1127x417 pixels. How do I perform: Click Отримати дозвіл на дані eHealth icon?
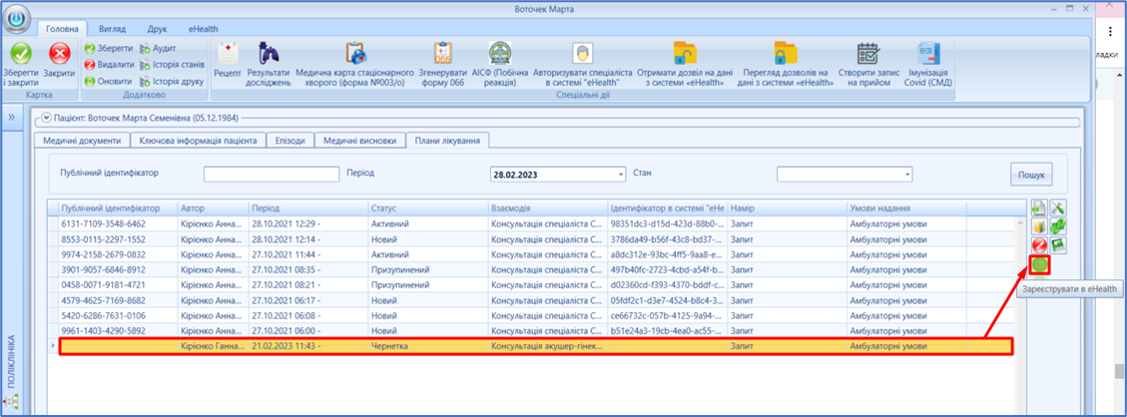point(685,54)
